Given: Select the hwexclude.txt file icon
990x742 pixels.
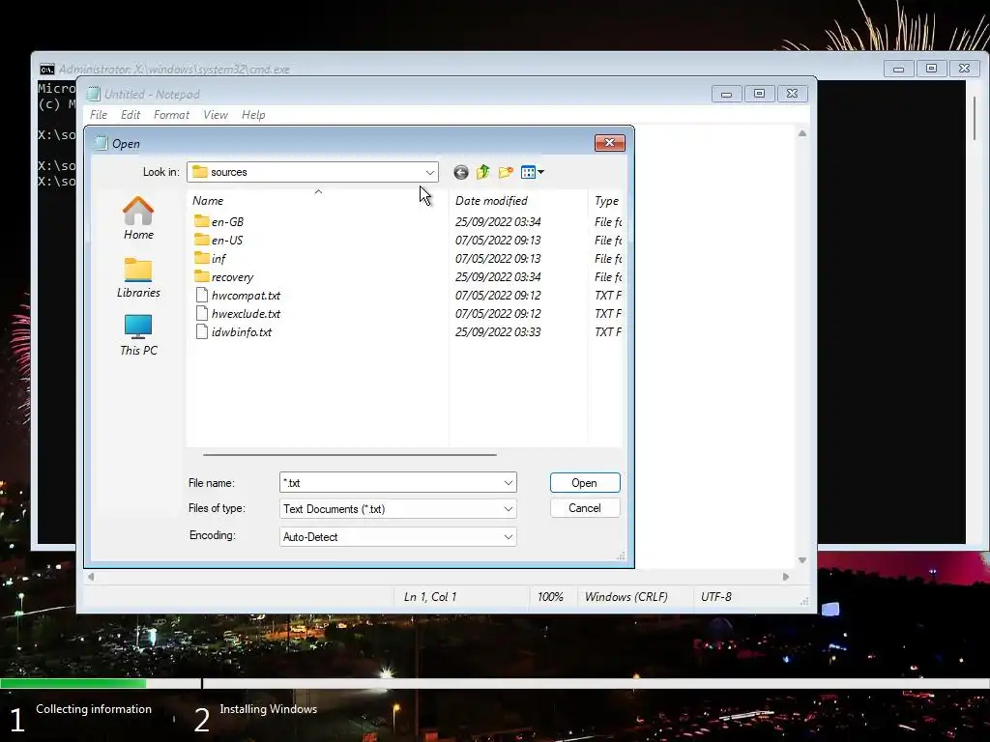Looking at the screenshot, I should click(201, 313).
